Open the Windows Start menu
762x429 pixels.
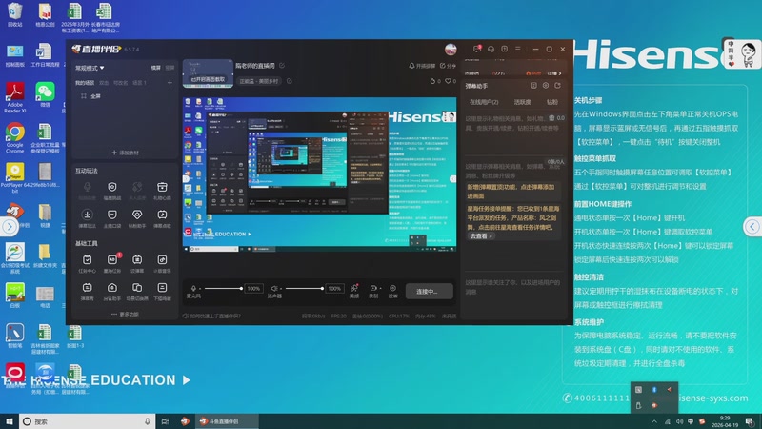10,421
